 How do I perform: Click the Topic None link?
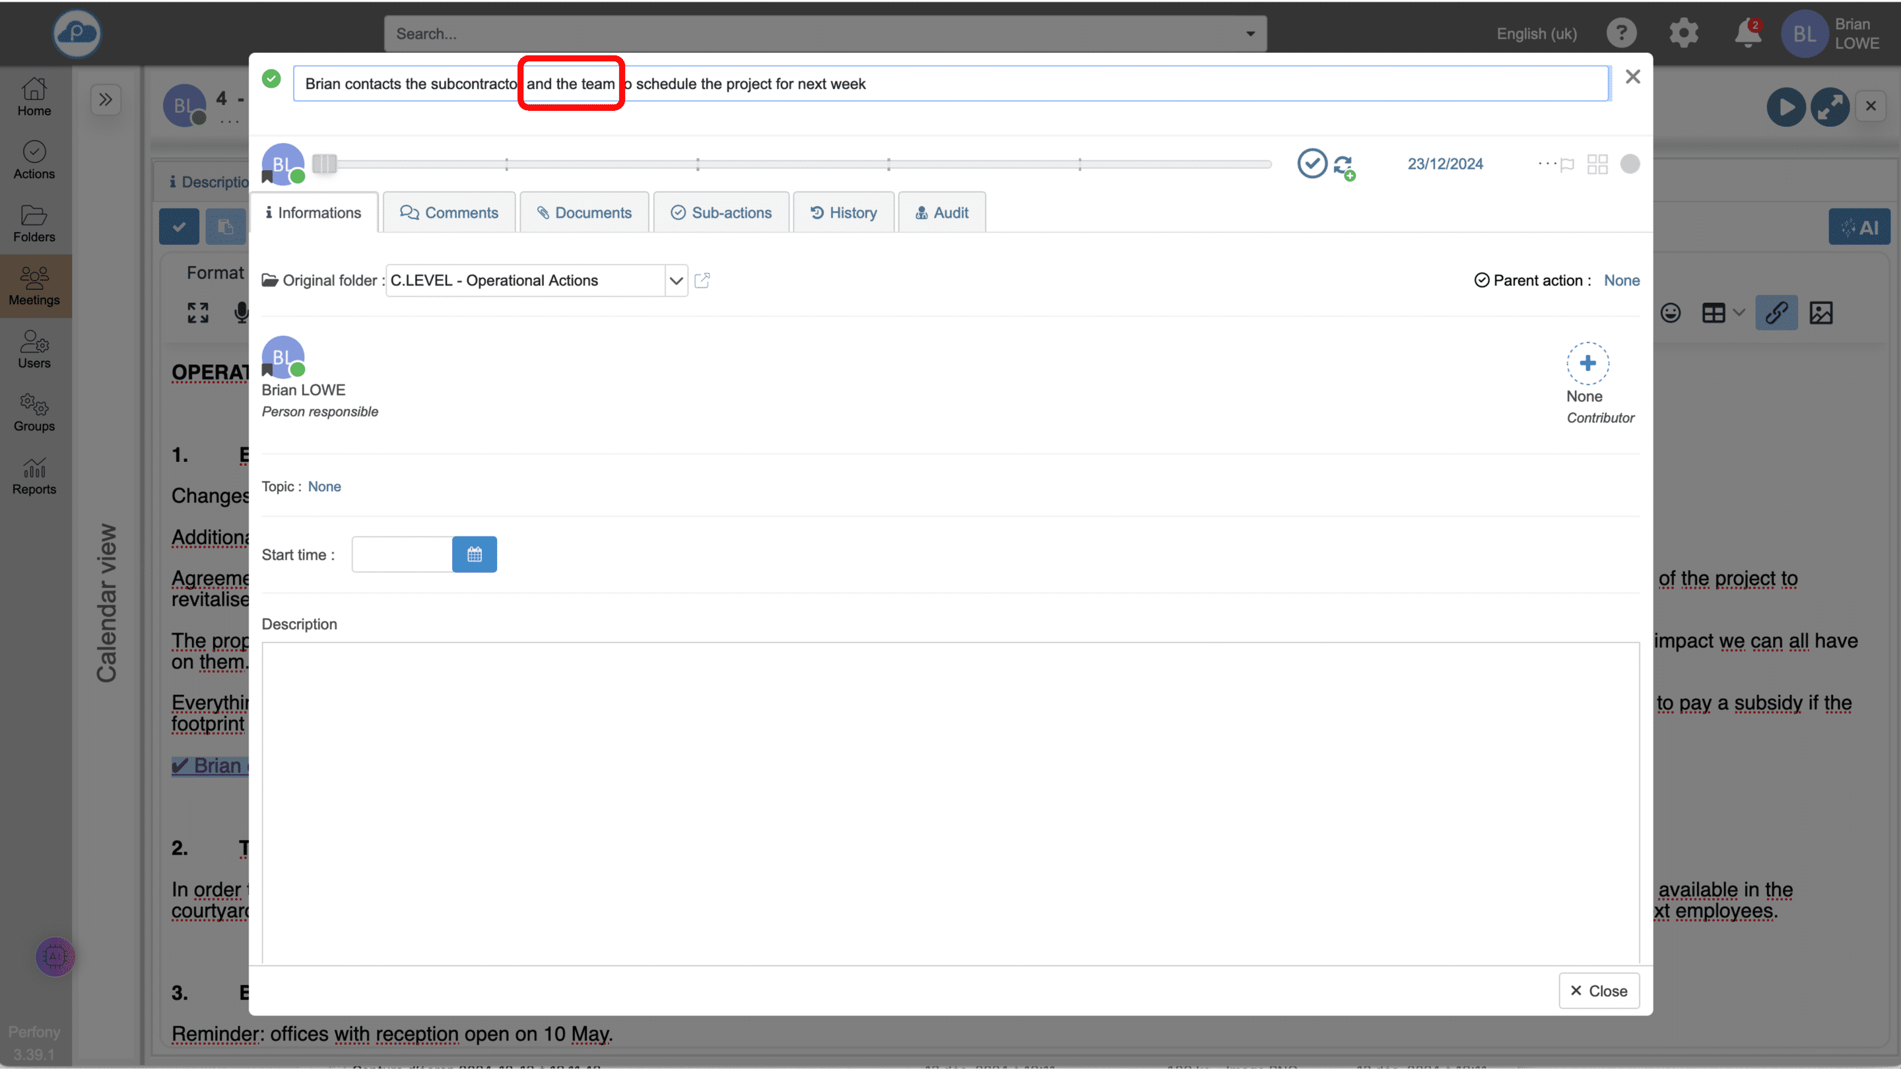[x=324, y=486]
